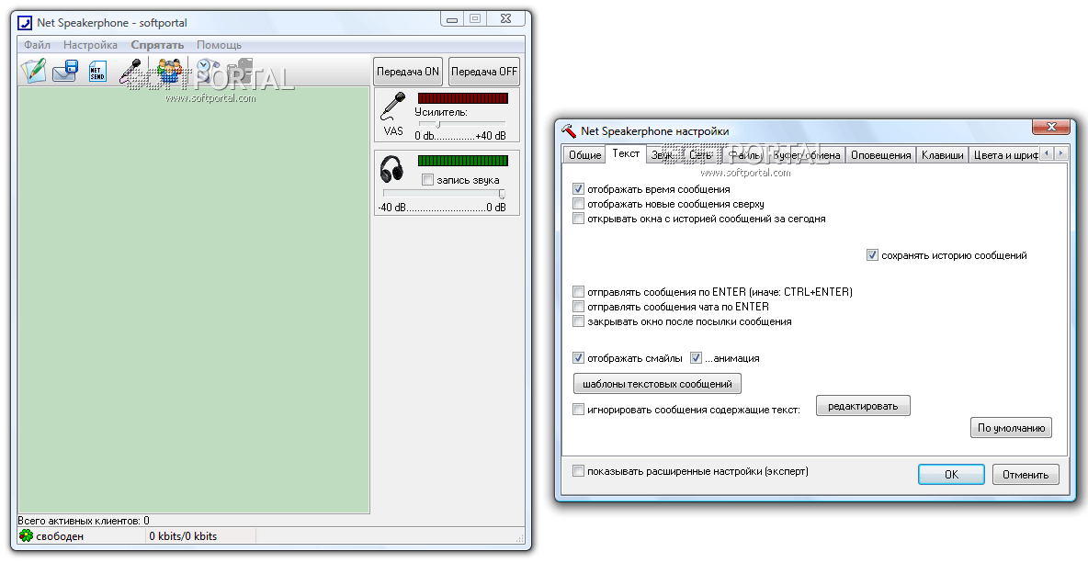Switch to the Общие tab

tap(585, 155)
